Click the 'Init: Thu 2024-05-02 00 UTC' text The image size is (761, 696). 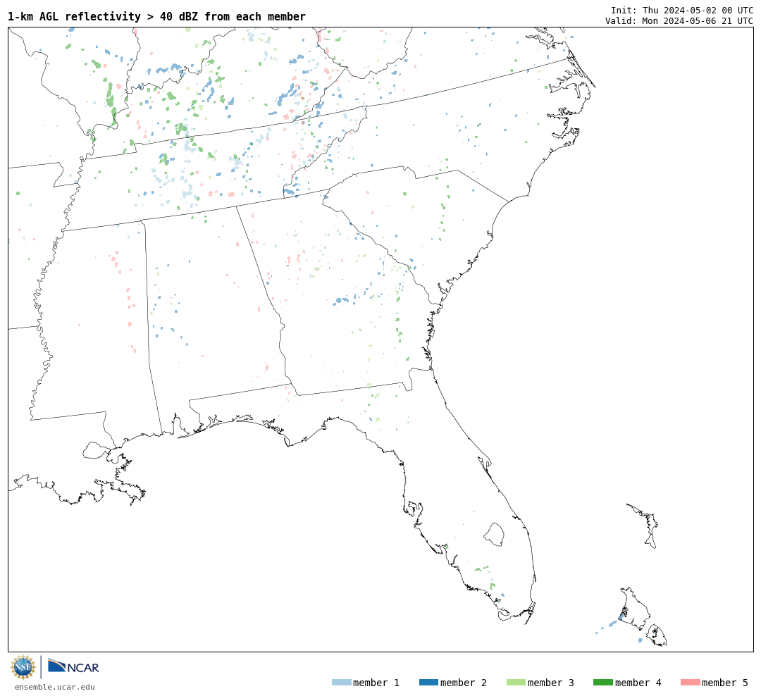pos(682,10)
